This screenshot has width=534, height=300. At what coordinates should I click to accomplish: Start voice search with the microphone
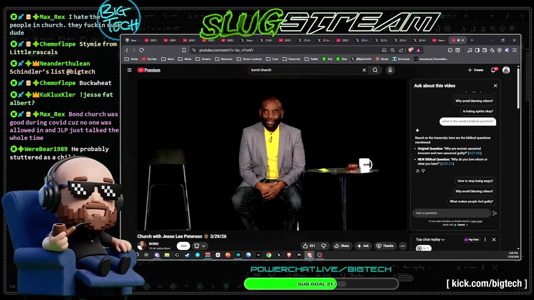point(390,70)
